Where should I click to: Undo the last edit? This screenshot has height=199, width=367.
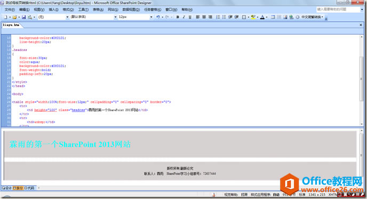pyautogui.click(x=158, y=17)
